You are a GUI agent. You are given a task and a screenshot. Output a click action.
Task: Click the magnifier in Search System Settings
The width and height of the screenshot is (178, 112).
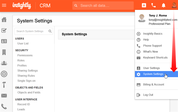(50, 31)
